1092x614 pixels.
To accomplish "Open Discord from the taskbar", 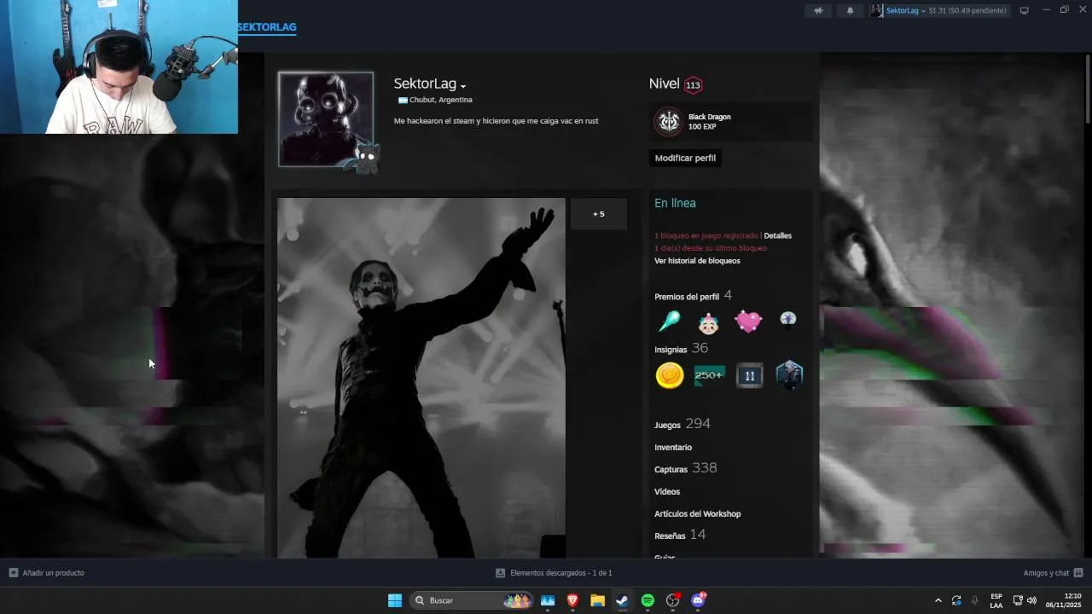I will pos(698,600).
